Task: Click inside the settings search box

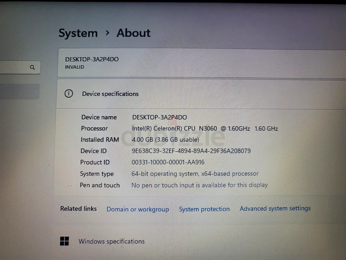Action: (20, 68)
